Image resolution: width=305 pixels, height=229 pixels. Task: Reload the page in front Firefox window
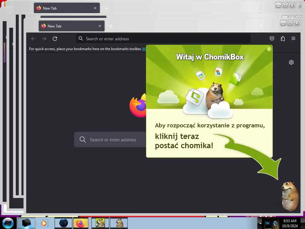point(55,39)
